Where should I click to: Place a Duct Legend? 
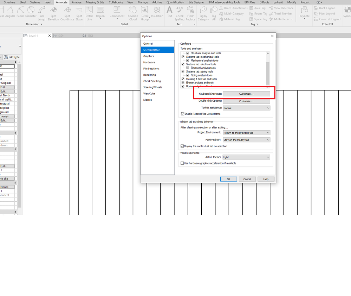click(x=325, y=8)
